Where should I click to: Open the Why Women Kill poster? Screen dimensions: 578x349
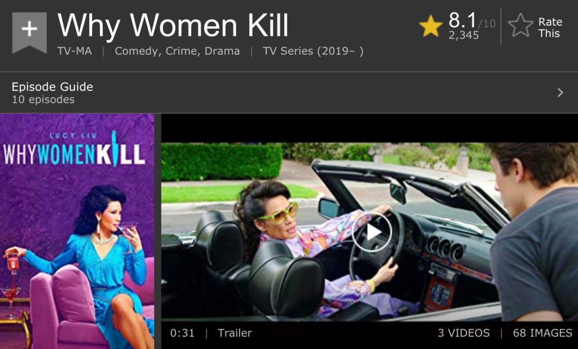pos(77,231)
